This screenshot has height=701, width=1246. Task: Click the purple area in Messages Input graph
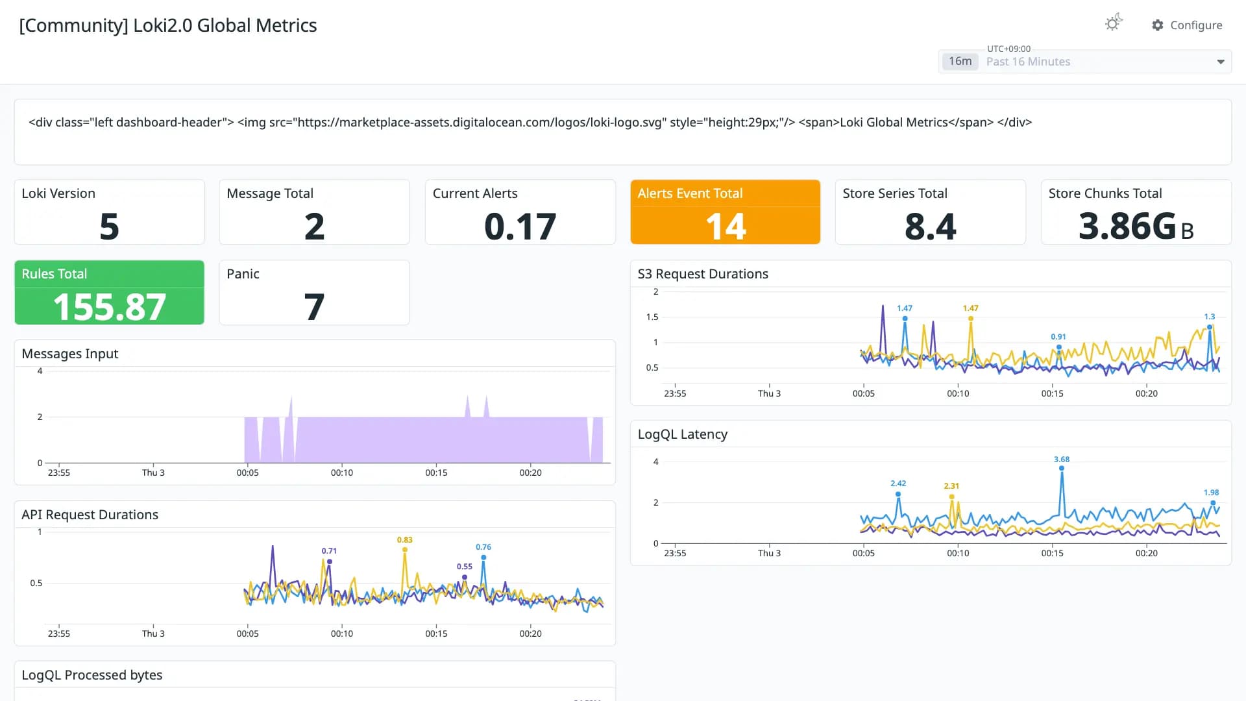[x=423, y=439]
